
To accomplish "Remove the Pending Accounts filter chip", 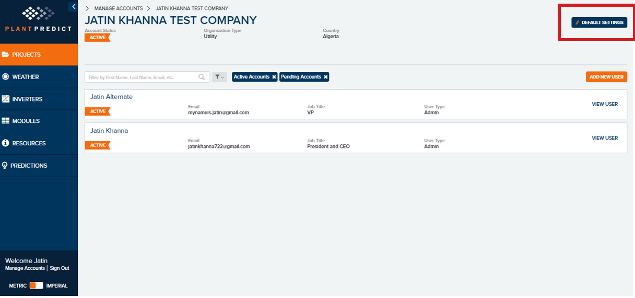I will pos(325,77).
